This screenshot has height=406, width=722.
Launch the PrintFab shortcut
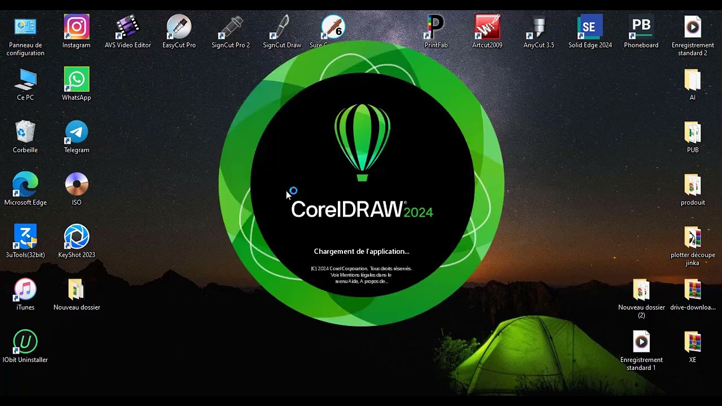(x=435, y=32)
